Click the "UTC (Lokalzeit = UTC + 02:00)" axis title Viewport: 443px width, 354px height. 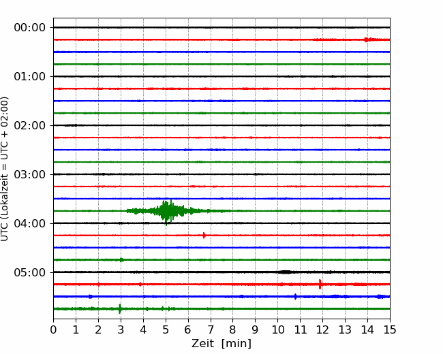tap(5, 169)
